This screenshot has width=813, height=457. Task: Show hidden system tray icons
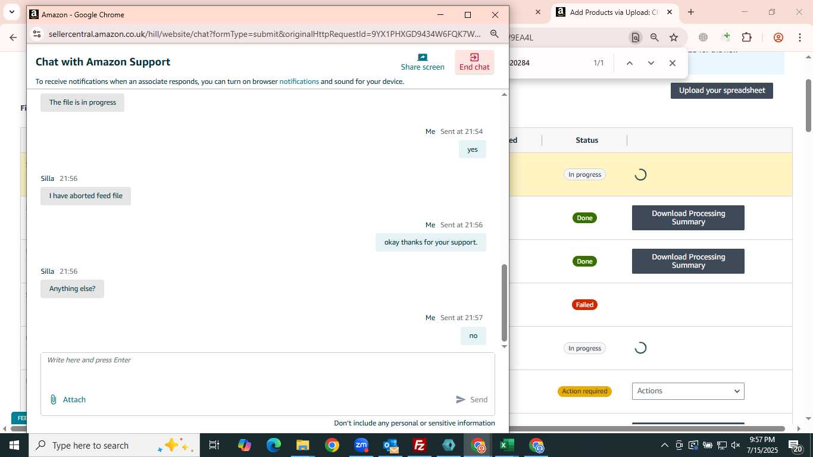(x=665, y=445)
